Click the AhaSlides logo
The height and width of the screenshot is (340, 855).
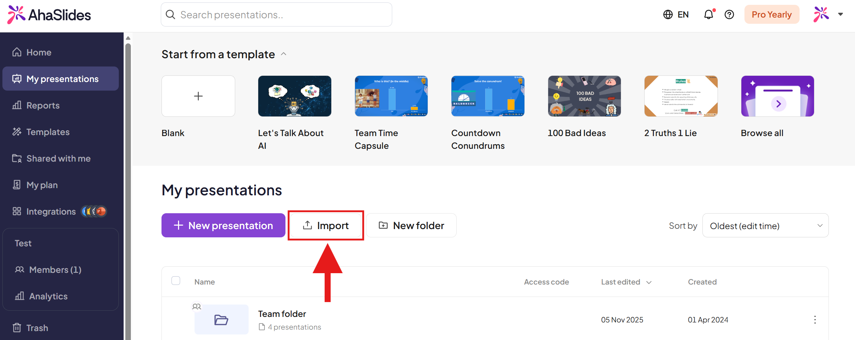point(49,15)
